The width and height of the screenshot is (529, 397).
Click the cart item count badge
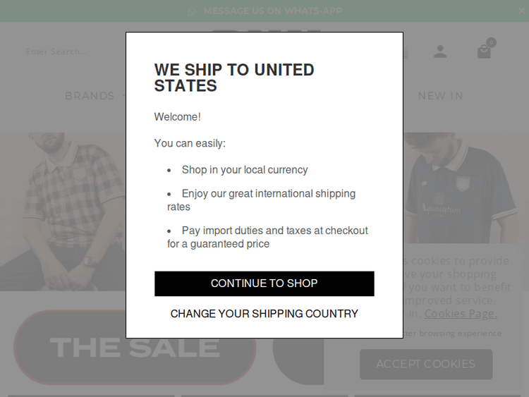[491, 42]
